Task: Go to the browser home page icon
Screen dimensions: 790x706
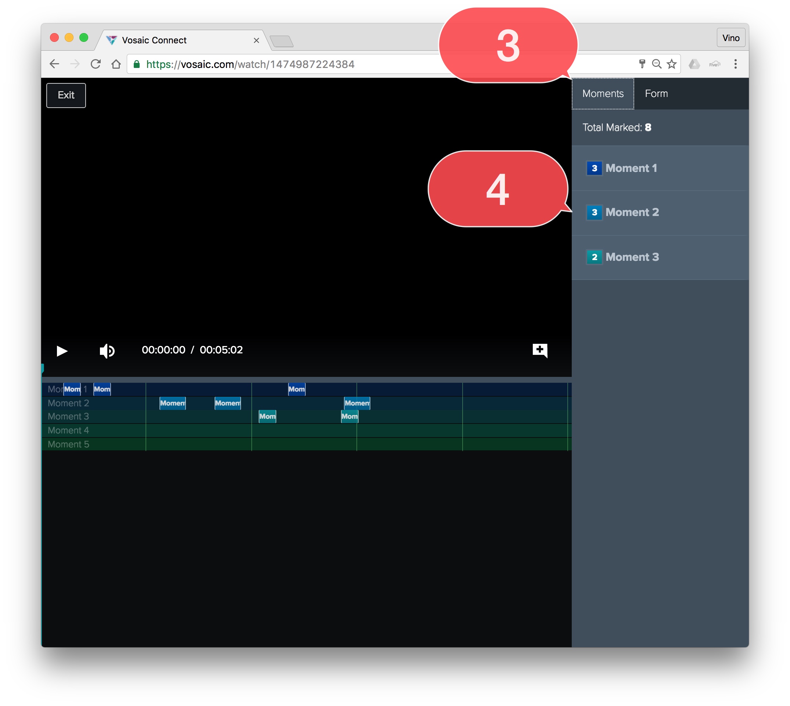Action: [116, 64]
